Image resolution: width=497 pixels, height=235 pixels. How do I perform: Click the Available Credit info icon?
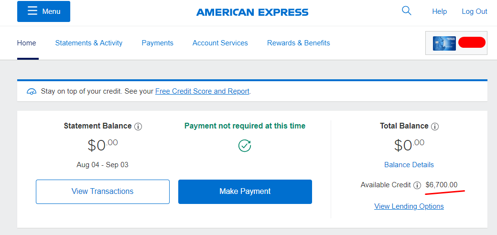(x=417, y=185)
